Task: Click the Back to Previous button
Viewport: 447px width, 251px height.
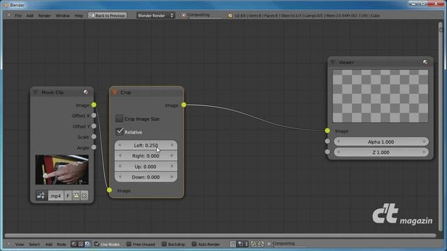Action: 108,15
